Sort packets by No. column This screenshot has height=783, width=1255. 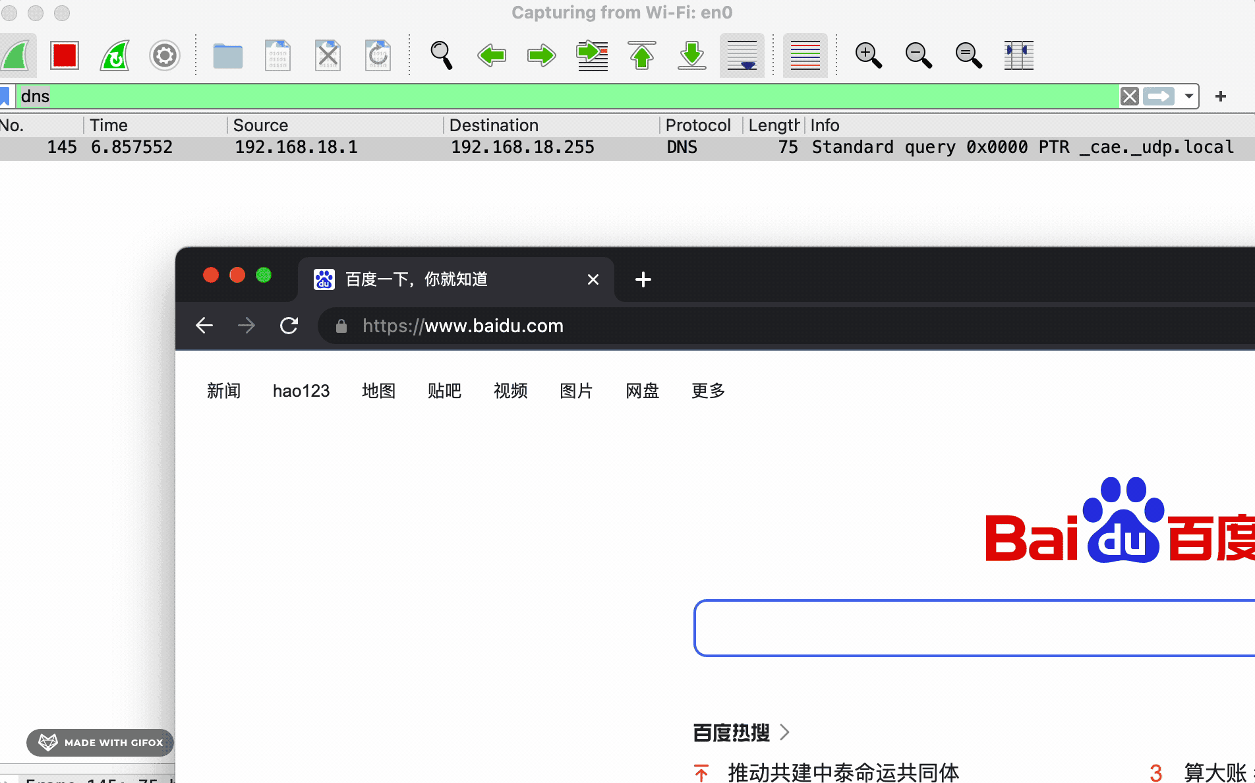tap(41, 125)
